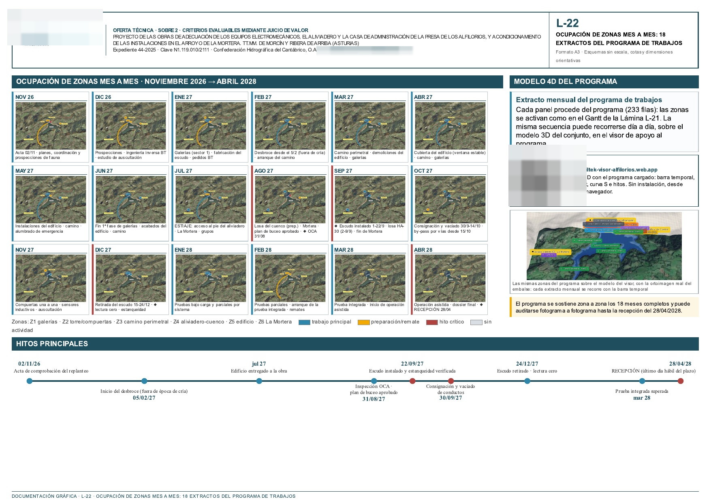The width and height of the screenshot is (711, 503).
Task: Select 'Acta de comprobación del replanteo' milestone text
Action: tap(51, 371)
